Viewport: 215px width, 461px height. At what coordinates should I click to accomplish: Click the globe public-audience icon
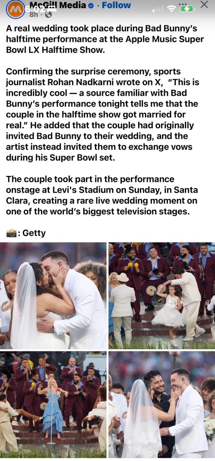[x=49, y=14]
